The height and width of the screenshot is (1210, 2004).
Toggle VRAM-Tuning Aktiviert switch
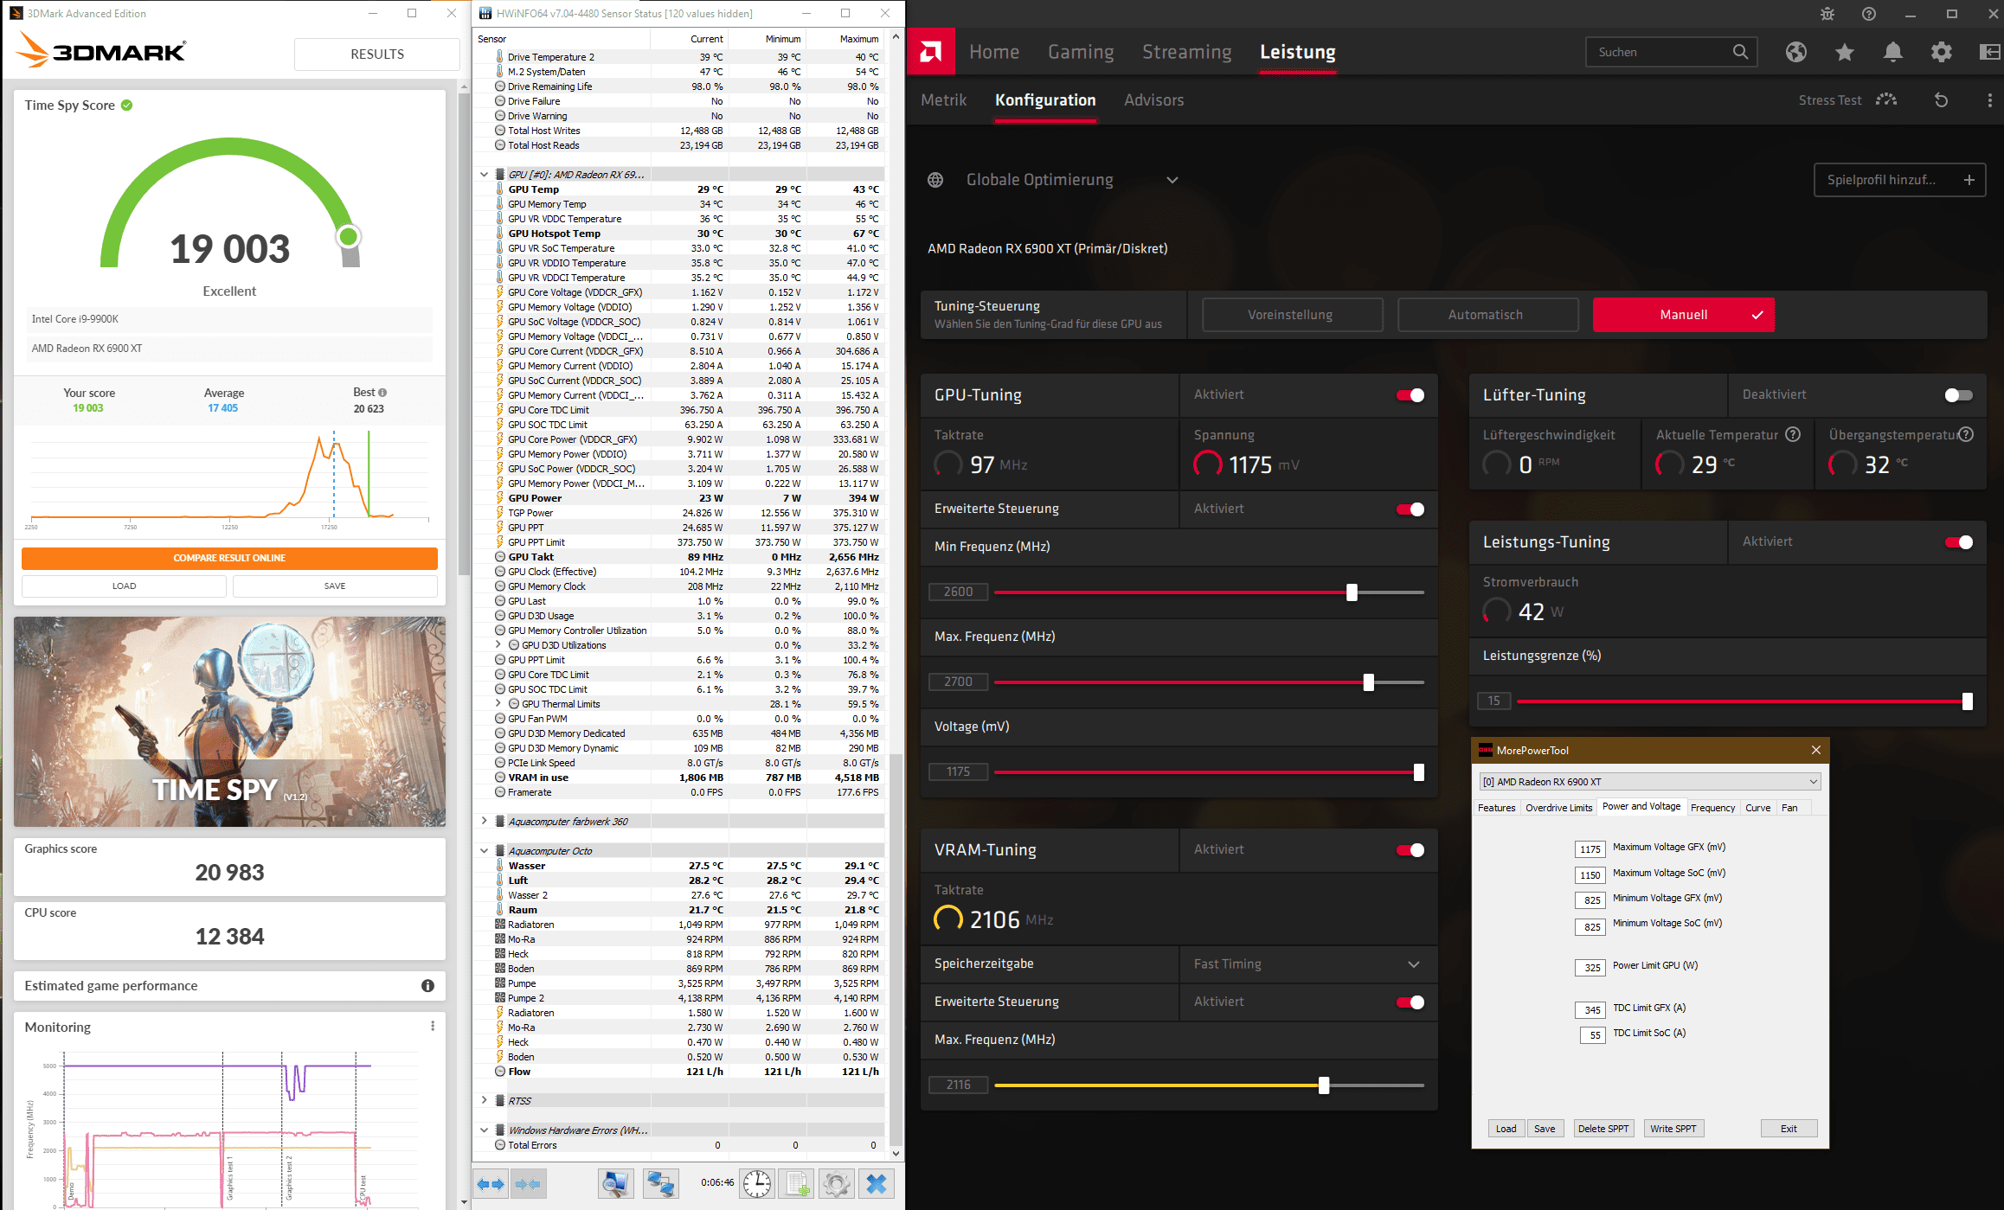1410,850
